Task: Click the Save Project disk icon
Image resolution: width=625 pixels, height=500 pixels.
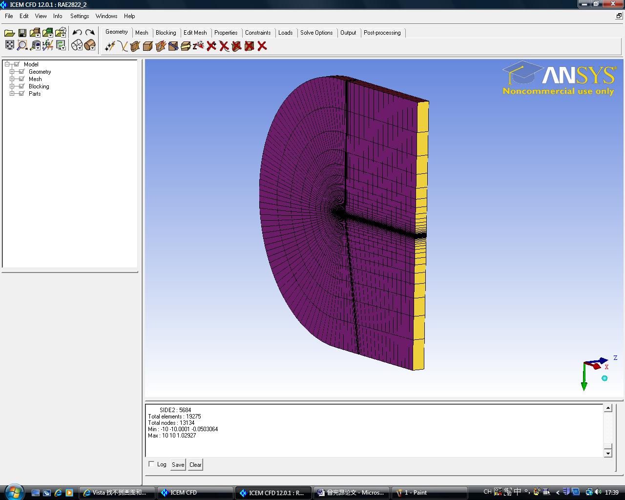Action: pos(22,33)
